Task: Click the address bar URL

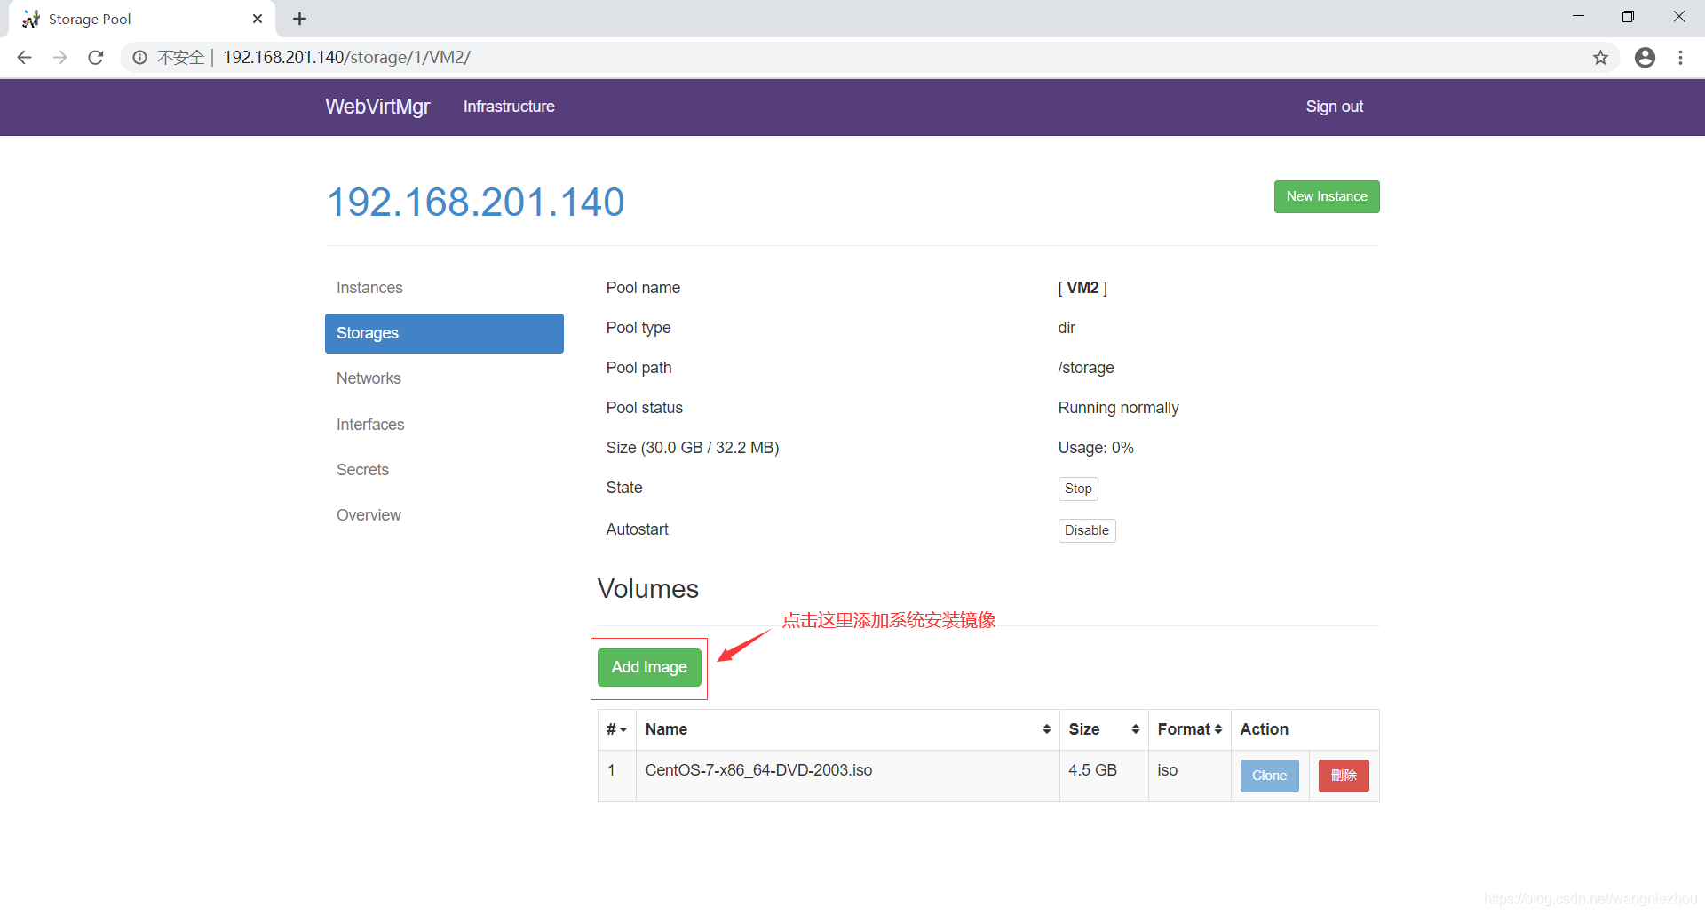Action: click(x=347, y=58)
